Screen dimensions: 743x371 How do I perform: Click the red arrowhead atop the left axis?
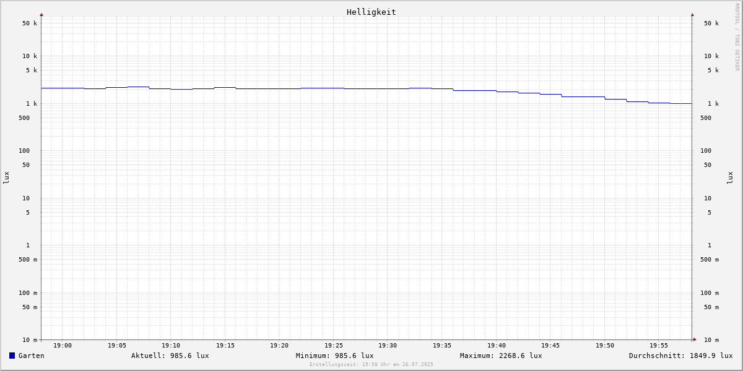[x=41, y=15]
